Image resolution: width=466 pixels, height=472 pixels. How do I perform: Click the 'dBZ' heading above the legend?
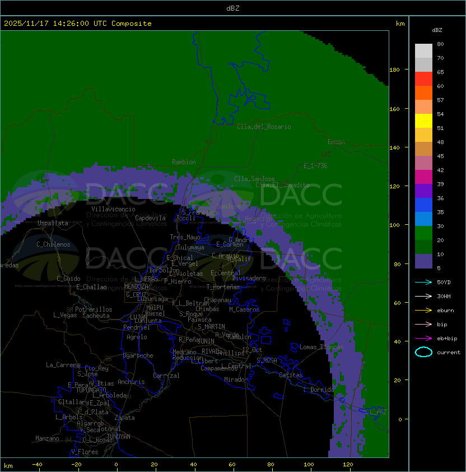[x=437, y=30]
